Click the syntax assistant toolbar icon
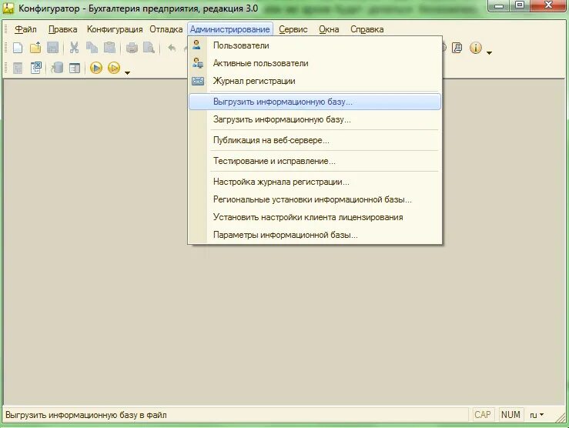The width and height of the screenshot is (569, 428). [457, 48]
